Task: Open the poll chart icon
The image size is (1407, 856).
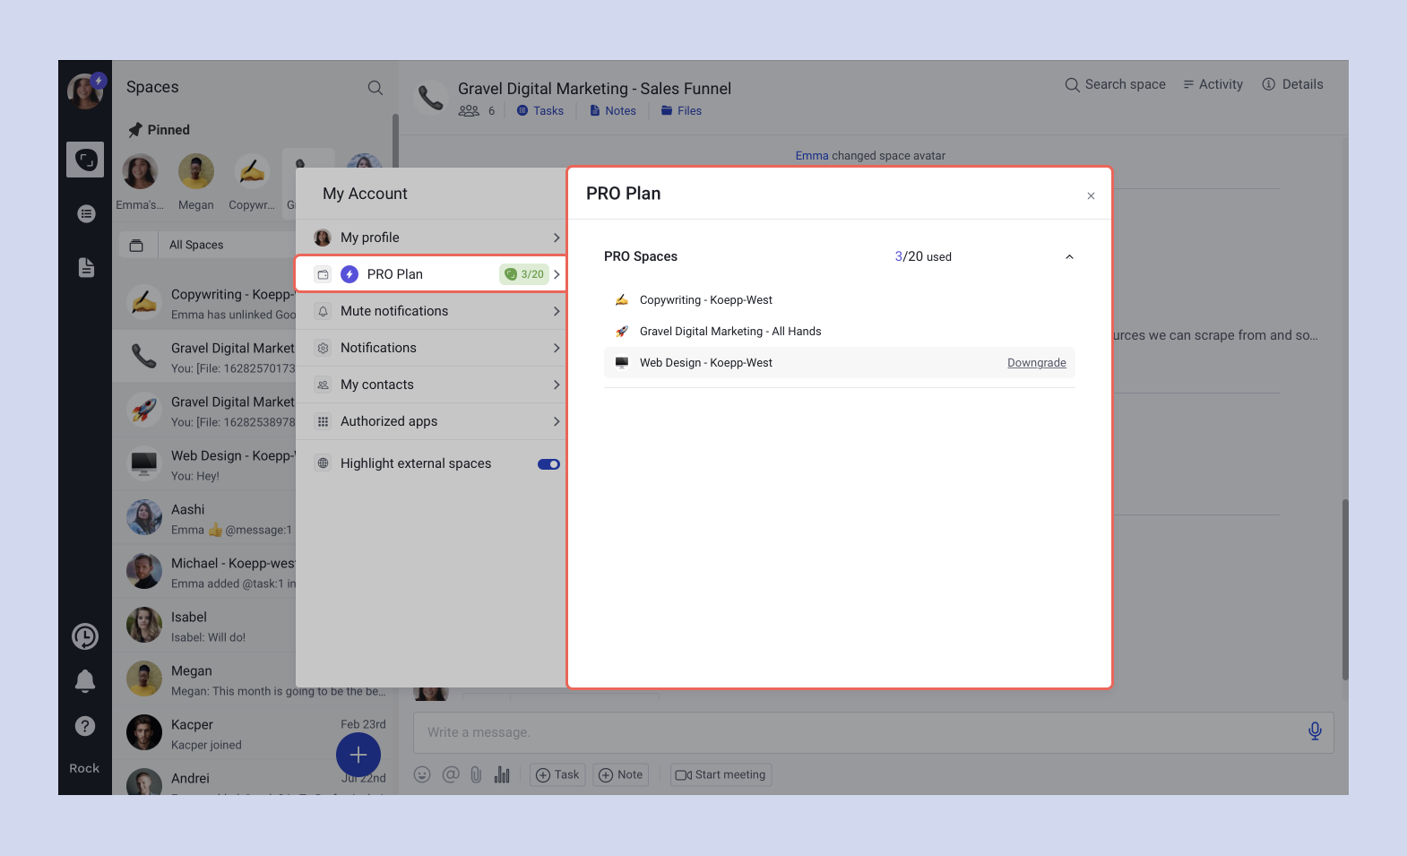Action: [x=502, y=775]
